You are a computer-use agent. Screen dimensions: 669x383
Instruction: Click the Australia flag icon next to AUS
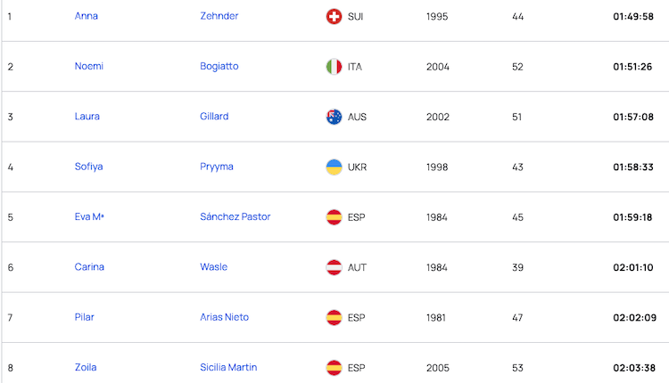click(334, 117)
